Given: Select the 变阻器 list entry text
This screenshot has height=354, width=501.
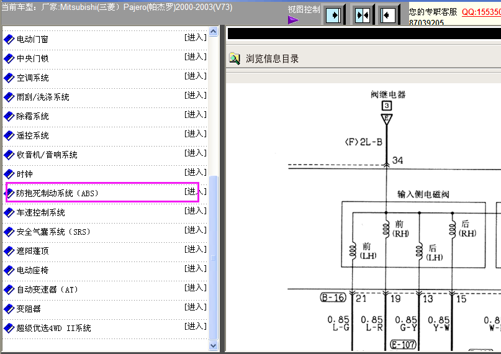Looking at the screenshot, I should pos(29,309).
